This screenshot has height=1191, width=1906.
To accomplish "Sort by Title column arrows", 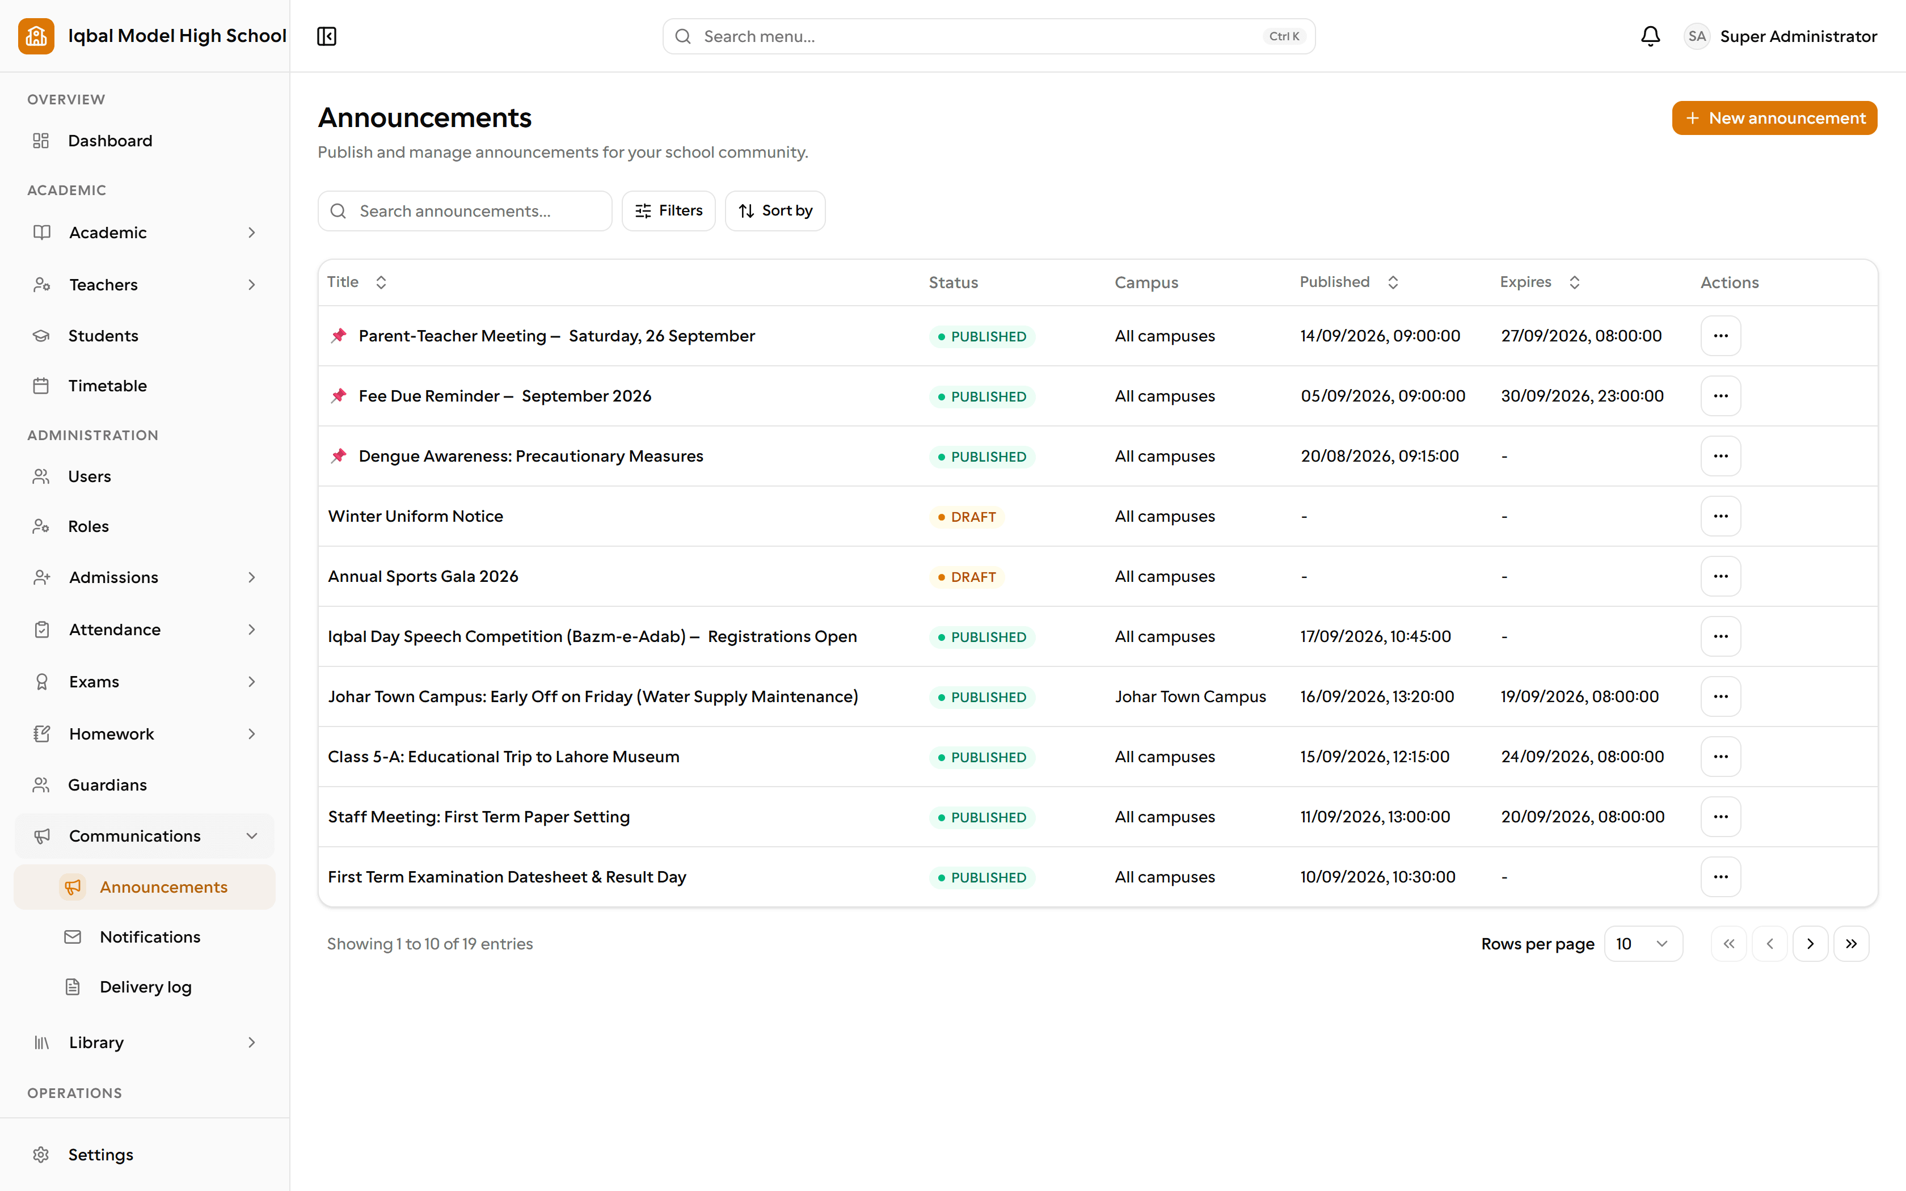I will [381, 282].
